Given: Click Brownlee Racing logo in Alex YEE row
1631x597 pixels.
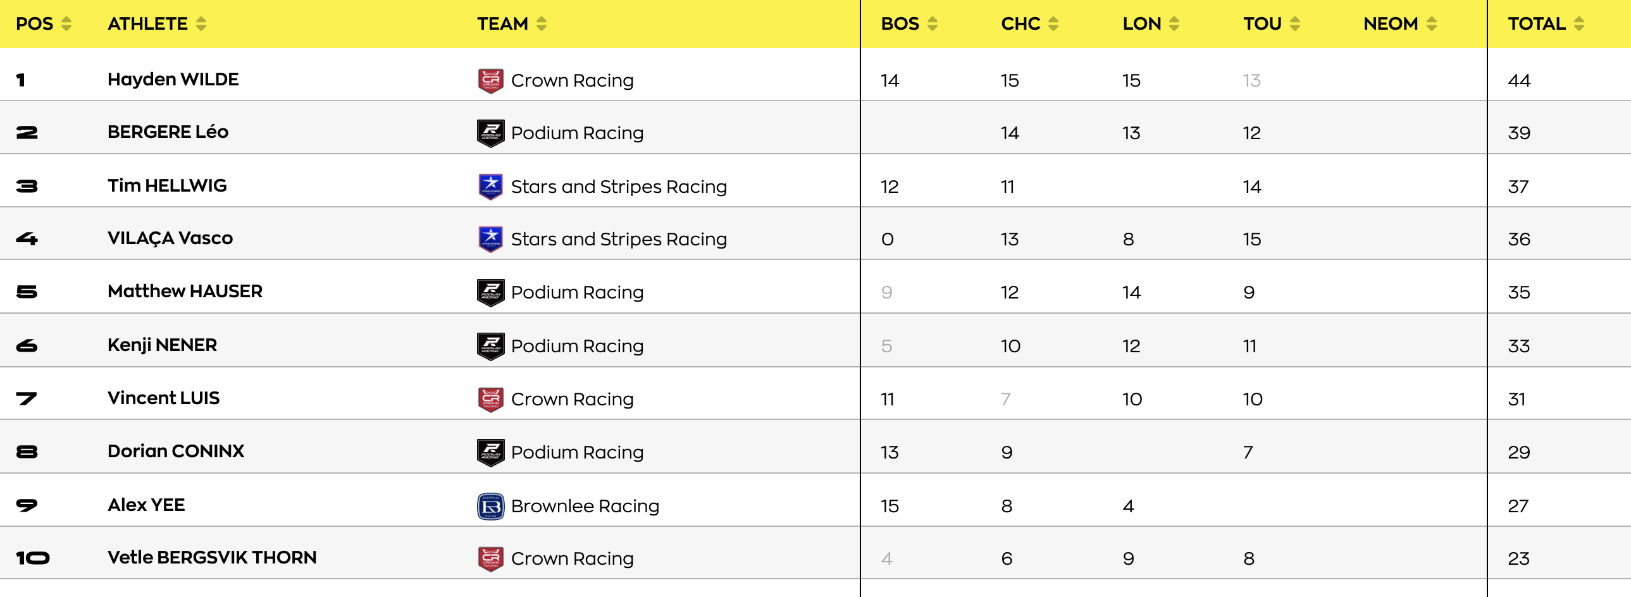Looking at the screenshot, I should pyautogui.click(x=491, y=506).
